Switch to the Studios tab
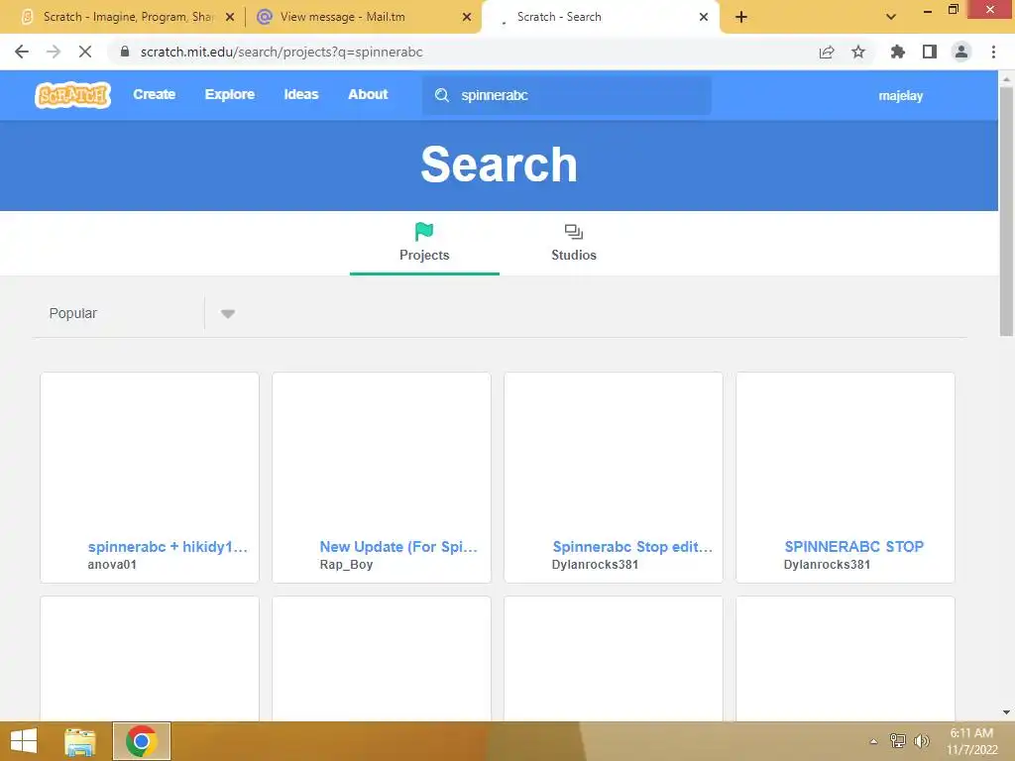 point(574,243)
